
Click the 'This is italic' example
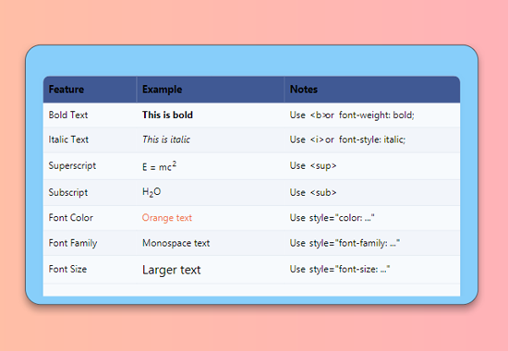(166, 139)
